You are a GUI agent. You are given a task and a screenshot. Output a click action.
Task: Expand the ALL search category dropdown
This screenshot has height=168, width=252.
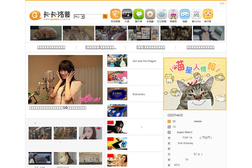[x=79, y=16]
